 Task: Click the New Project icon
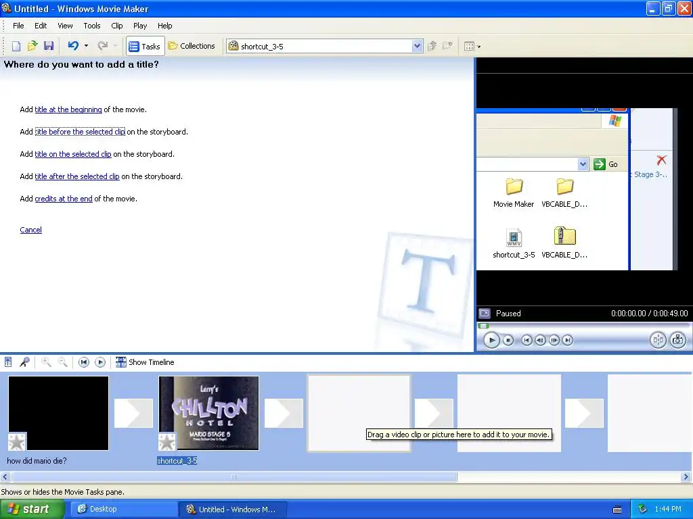pos(16,46)
